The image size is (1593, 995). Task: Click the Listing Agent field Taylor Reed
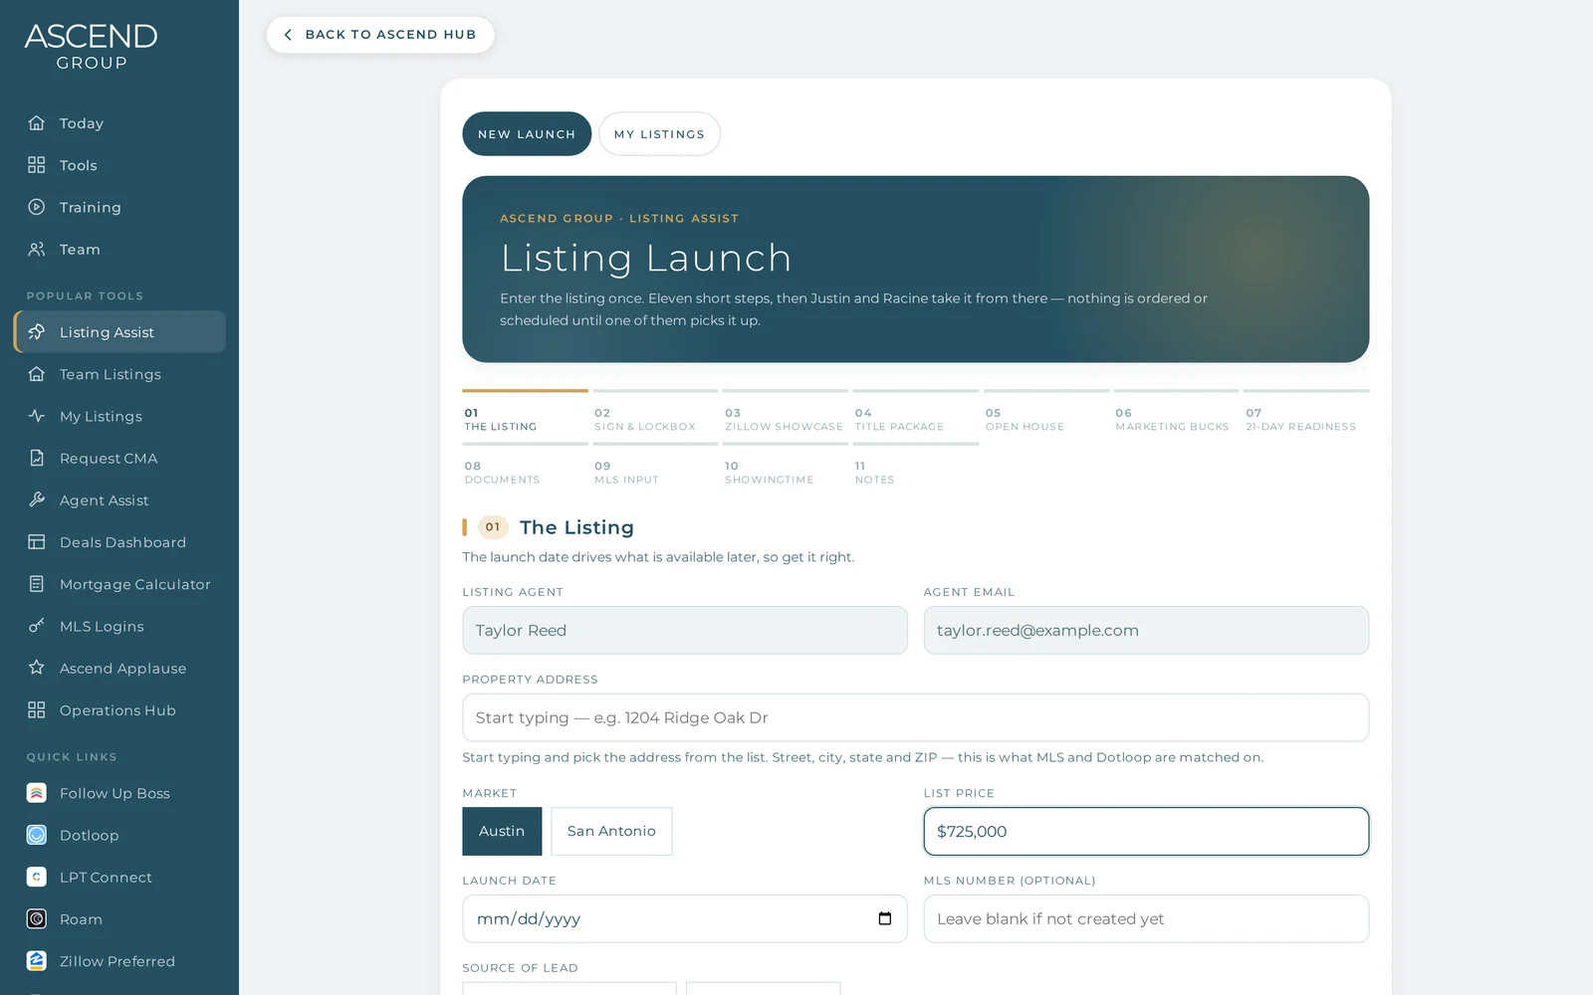click(685, 630)
